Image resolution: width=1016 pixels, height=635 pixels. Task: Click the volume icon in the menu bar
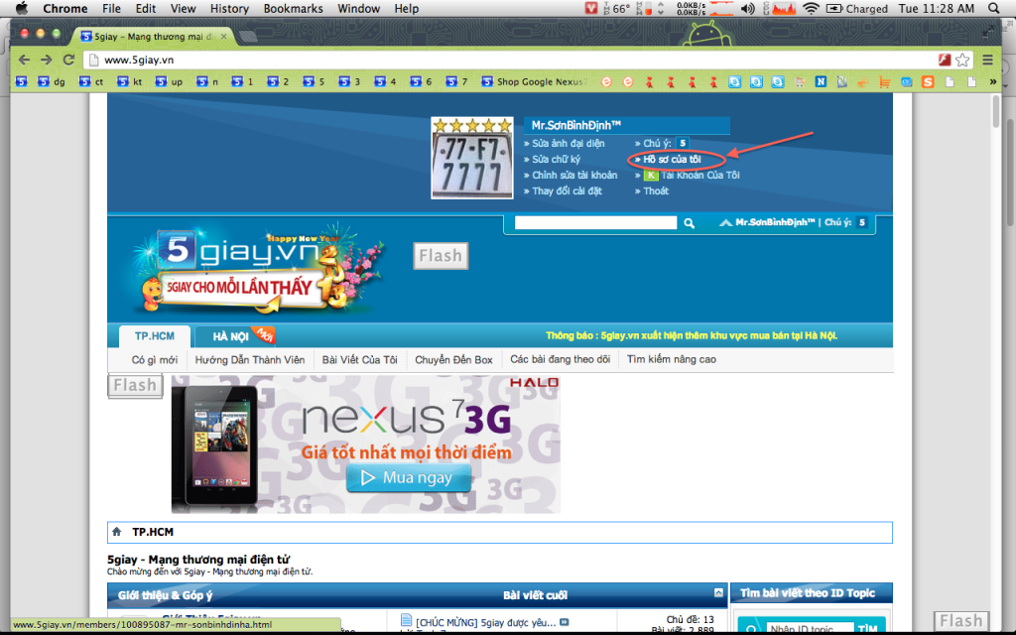(747, 9)
